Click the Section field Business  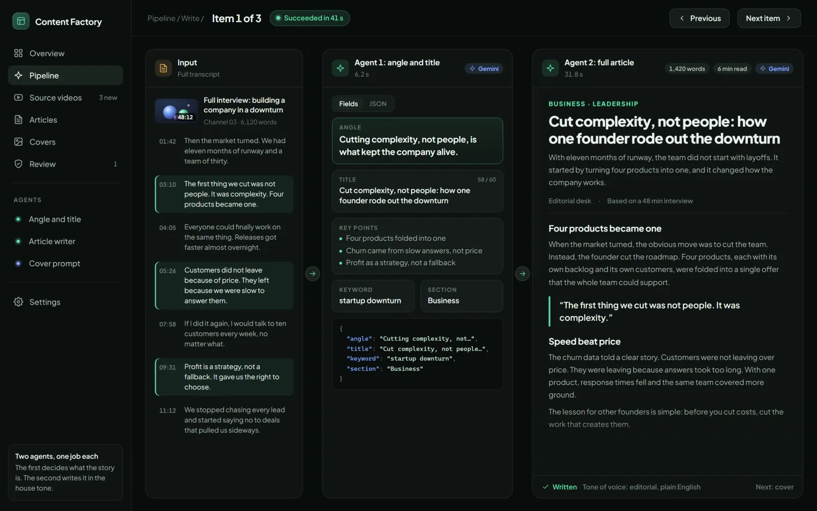(x=462, y=296)
